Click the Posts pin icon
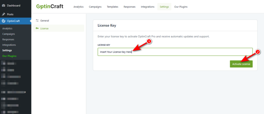This screenshot has width=264, height=114. coord(4,14)
